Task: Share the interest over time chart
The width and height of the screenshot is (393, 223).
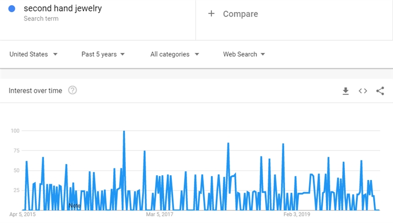Action: pyautogui.click(x=380, y=91)
